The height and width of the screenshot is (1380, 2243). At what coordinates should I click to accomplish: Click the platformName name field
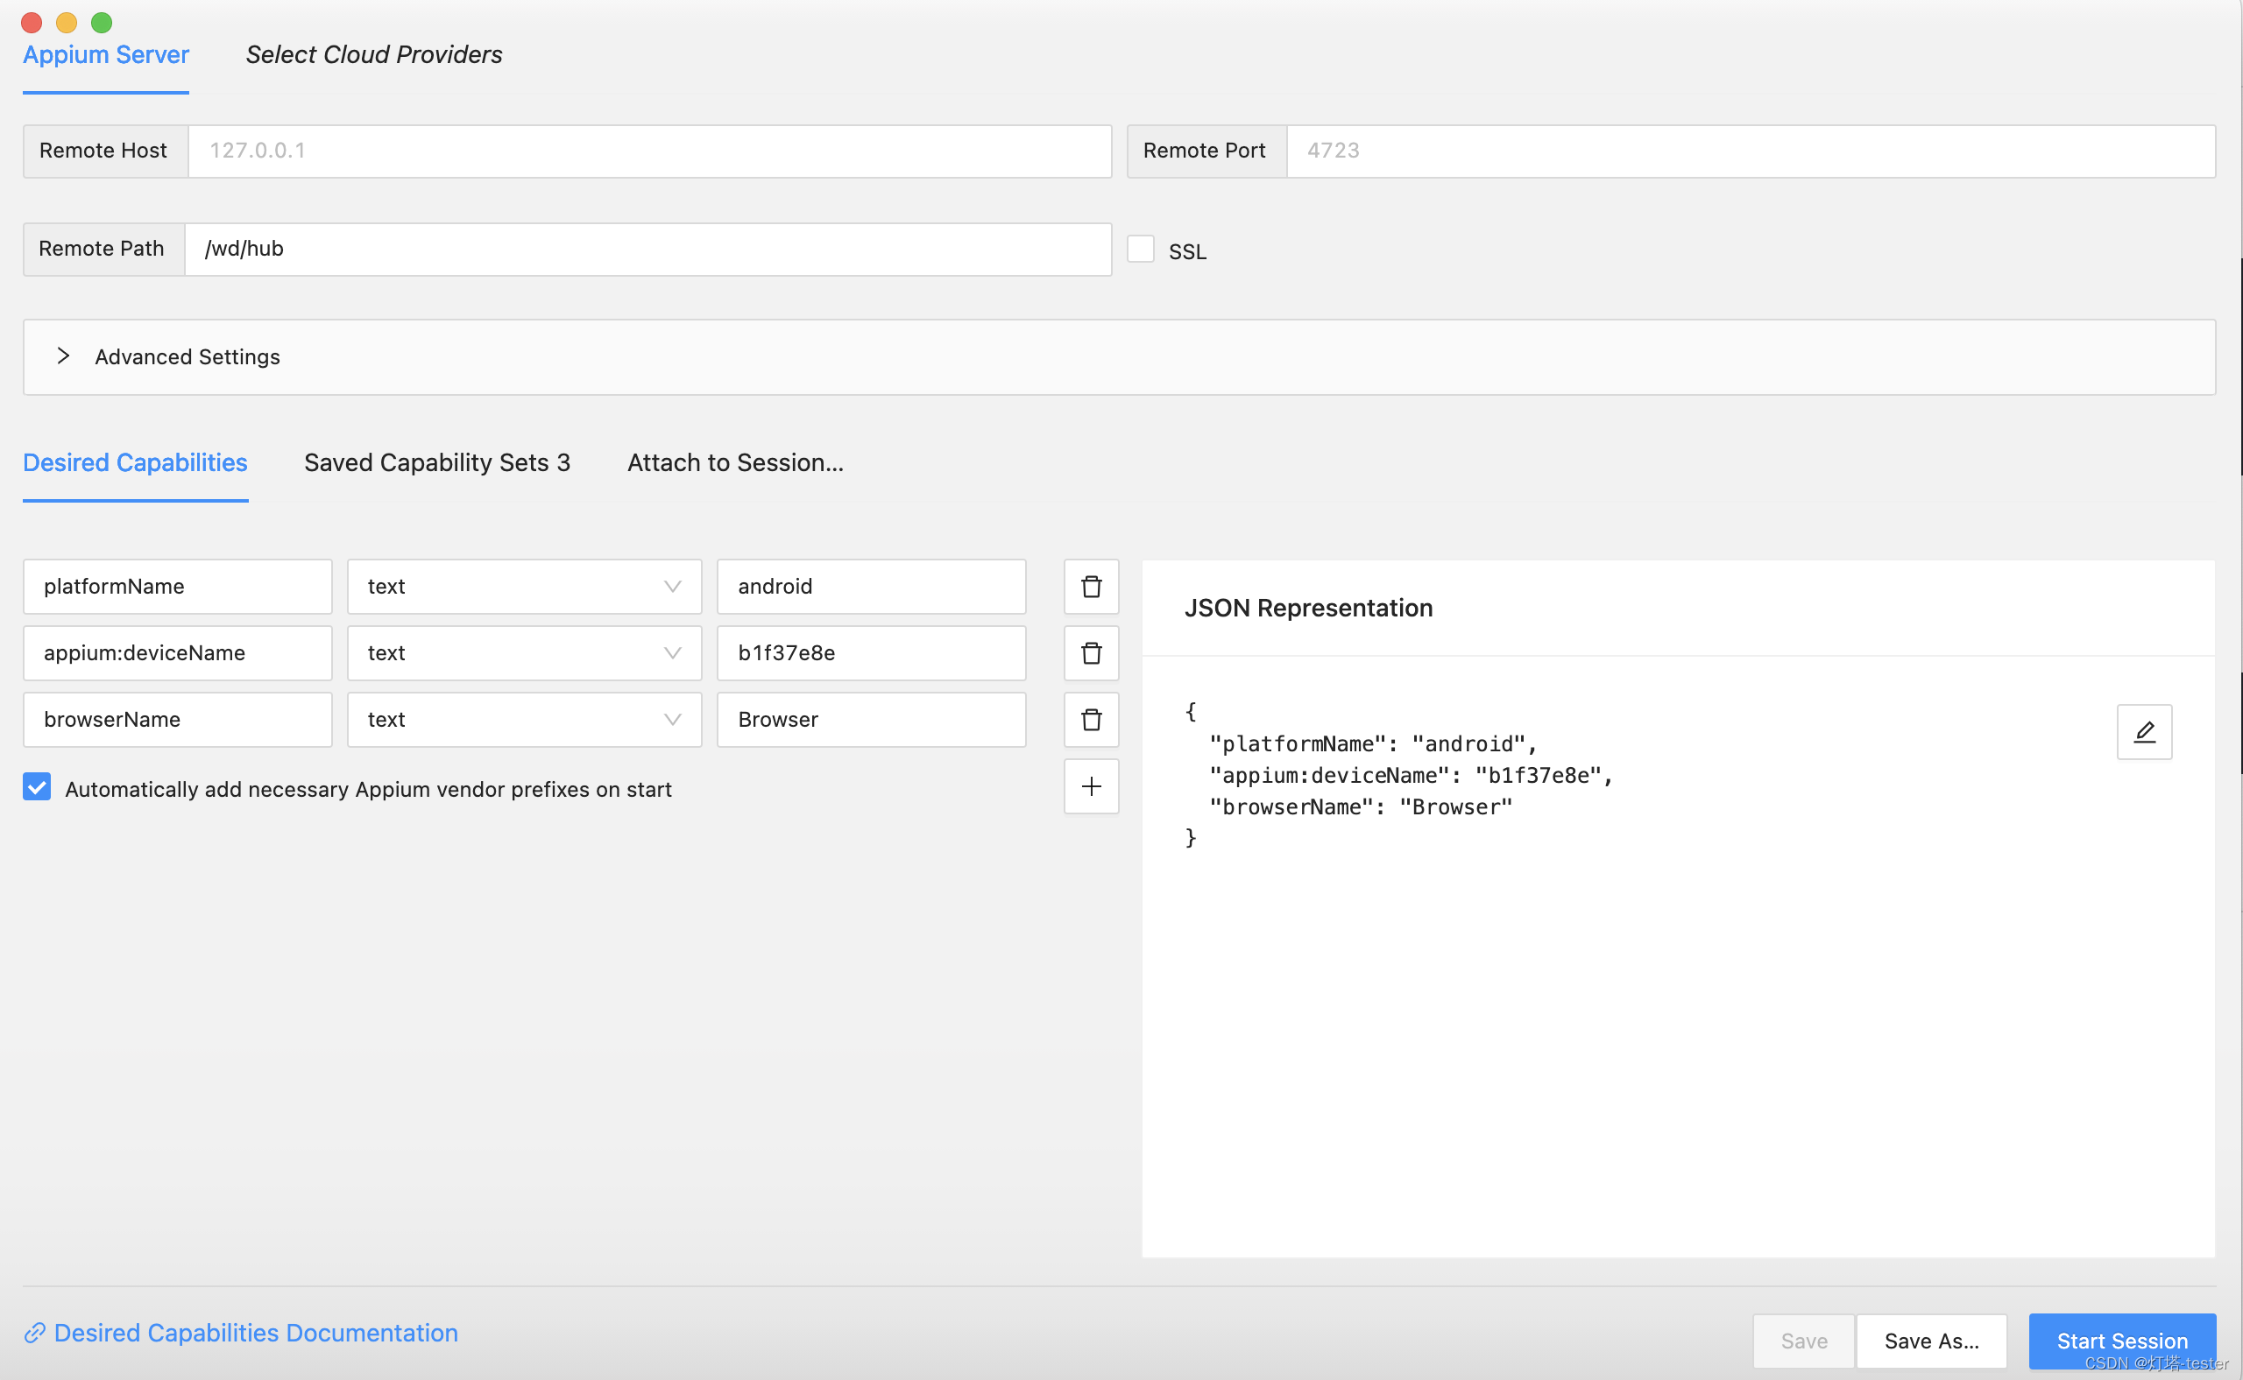tap(177, 586)
